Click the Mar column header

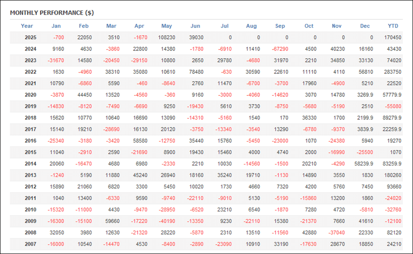pos(112,26)
